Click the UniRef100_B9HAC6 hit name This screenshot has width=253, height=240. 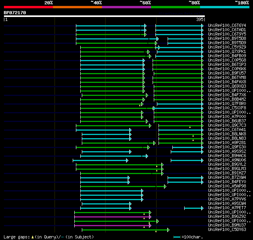(x=227, y=156)
